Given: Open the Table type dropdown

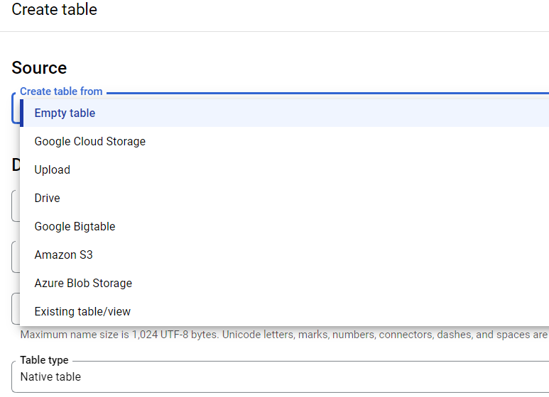Looking at the screenshot, I should point(280,376).
